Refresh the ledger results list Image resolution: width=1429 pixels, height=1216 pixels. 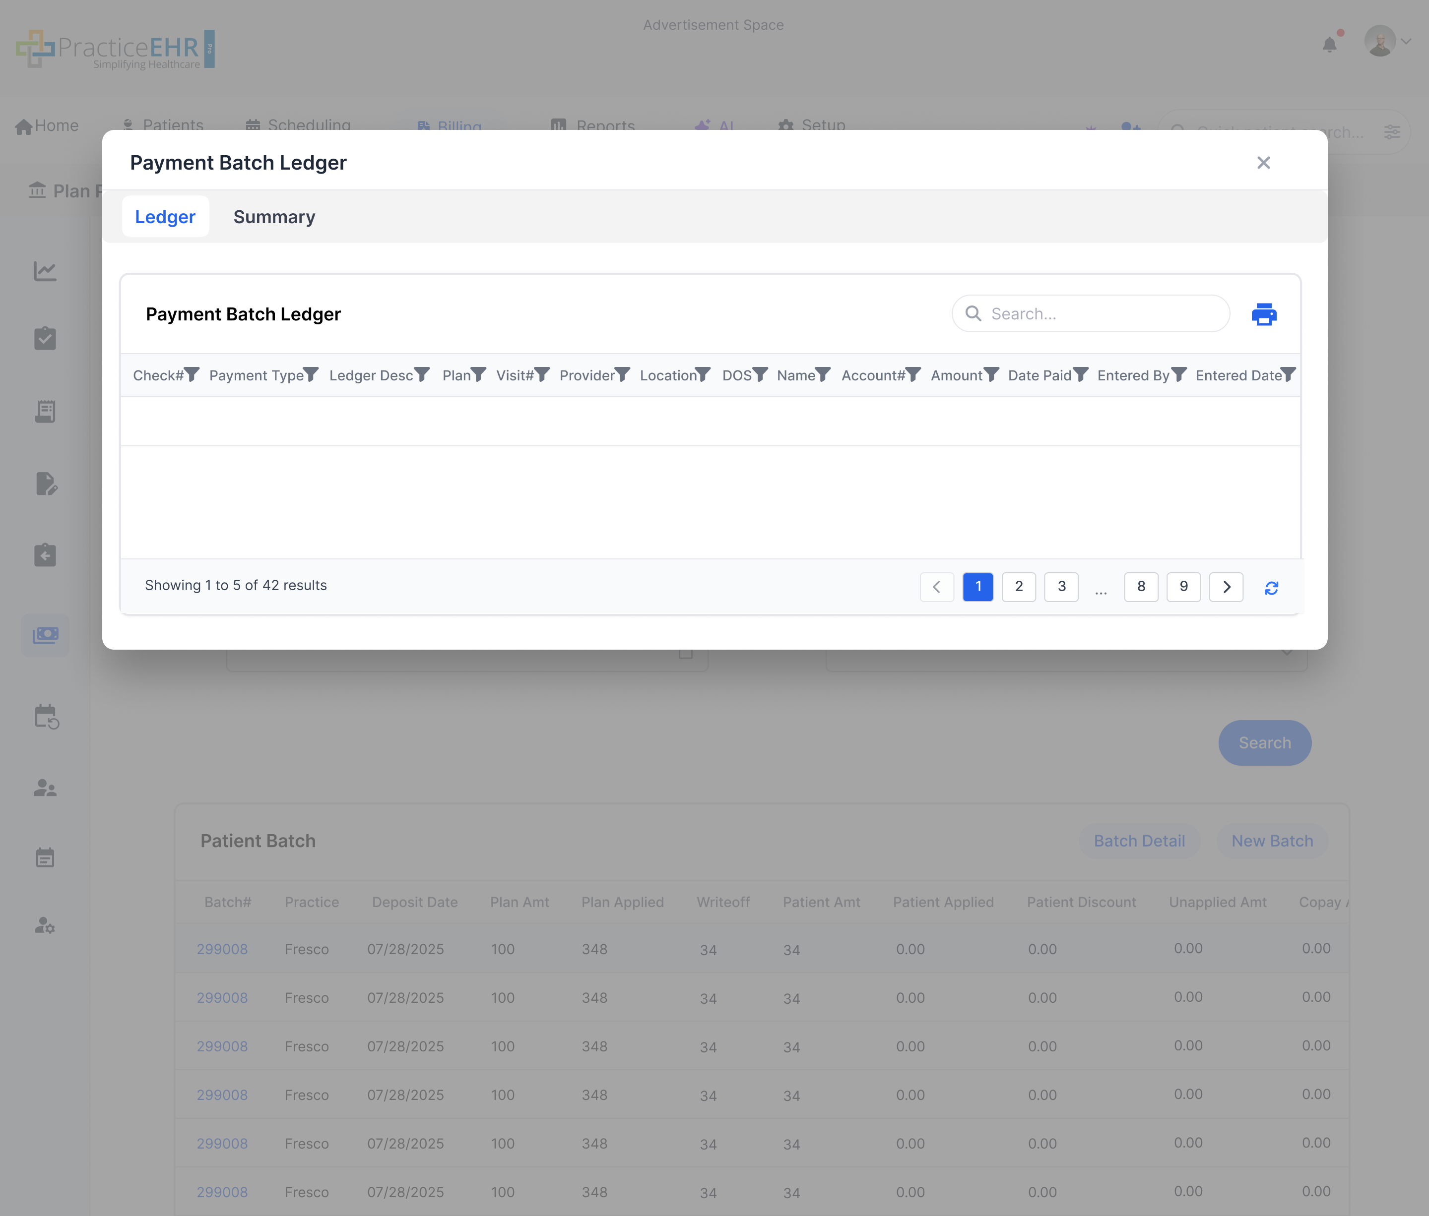[x=1272, y=587]
